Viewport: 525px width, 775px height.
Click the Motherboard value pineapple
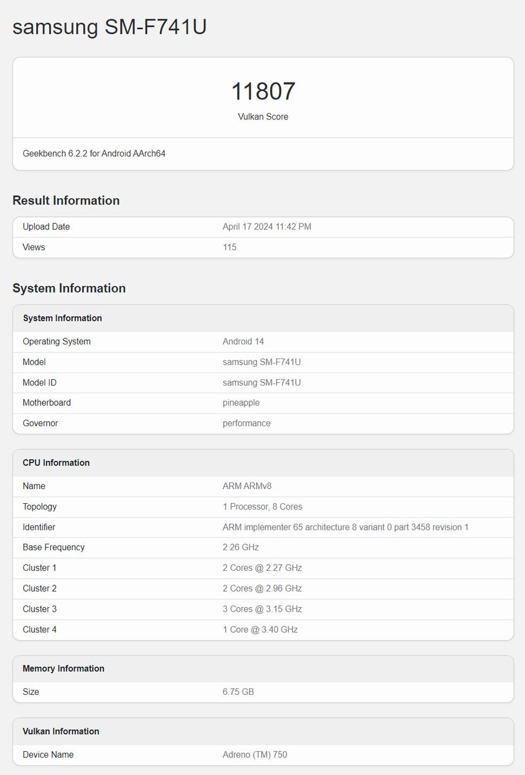click(x=241, y=403)
